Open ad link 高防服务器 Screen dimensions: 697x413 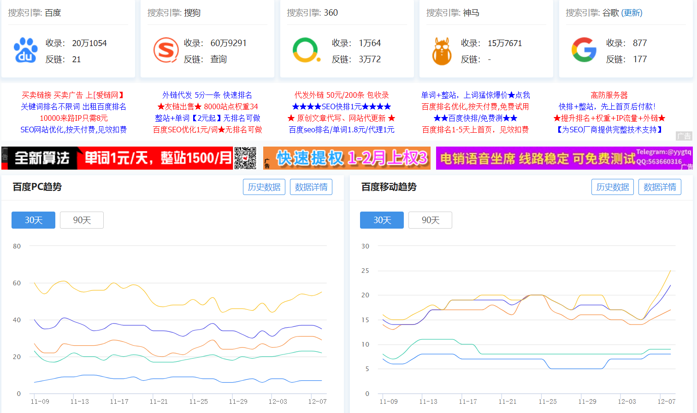tap(609, 95)
